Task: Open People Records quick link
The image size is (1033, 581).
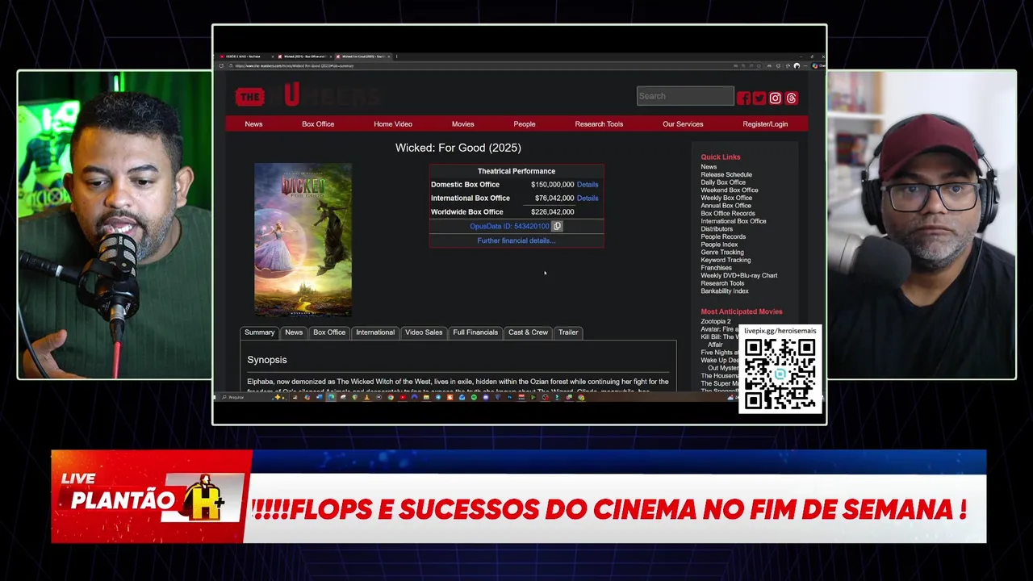Action: pyautogui.click(x=723, y=237)
